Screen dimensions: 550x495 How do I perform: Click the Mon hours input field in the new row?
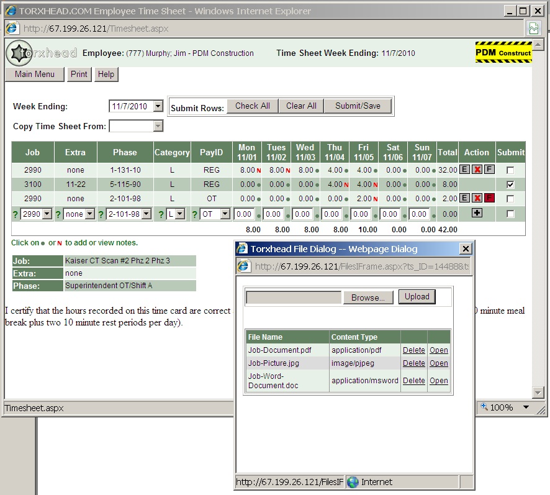(x=245, y=214)
